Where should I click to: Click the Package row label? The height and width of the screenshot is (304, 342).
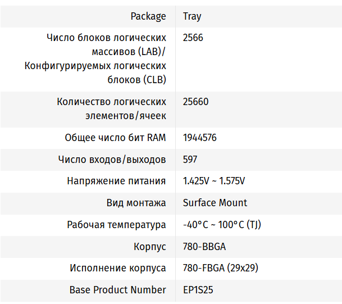[148, 16]
